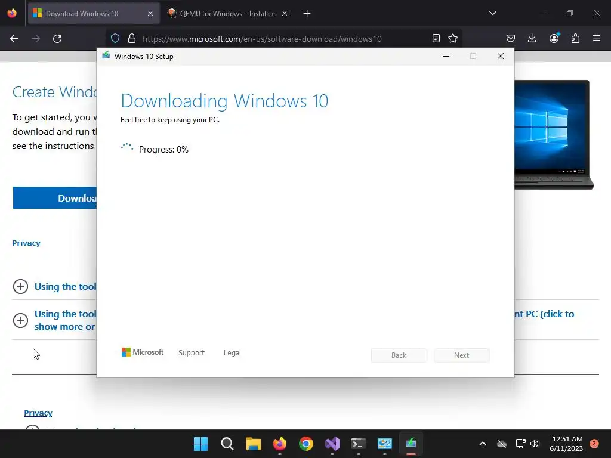Open Visual Studio from taskbar

[332, 444]
